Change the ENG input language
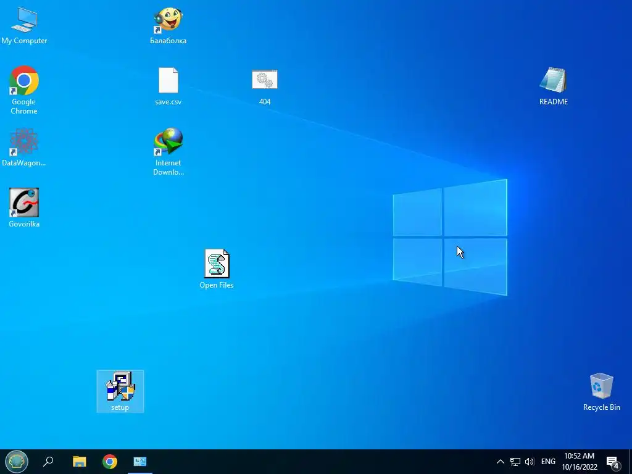Viewport: 632px width, 474px height. [x=548, y=462]
